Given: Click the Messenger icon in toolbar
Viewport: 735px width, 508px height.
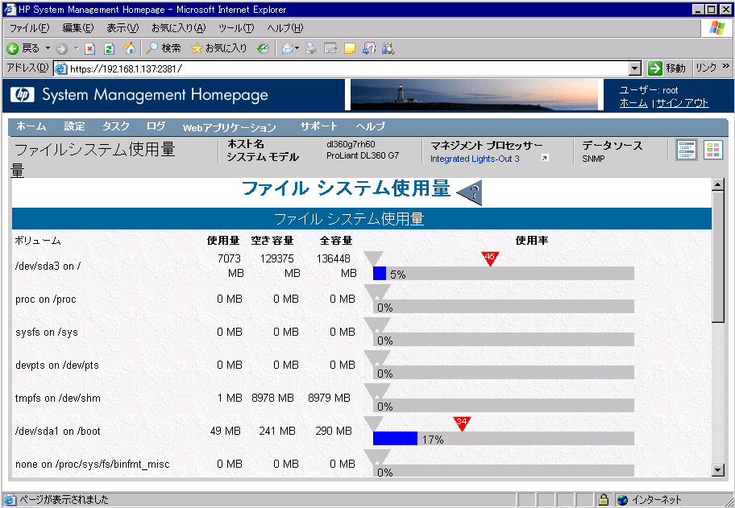Looking at the screenshot, I should [x=369, y=48].
